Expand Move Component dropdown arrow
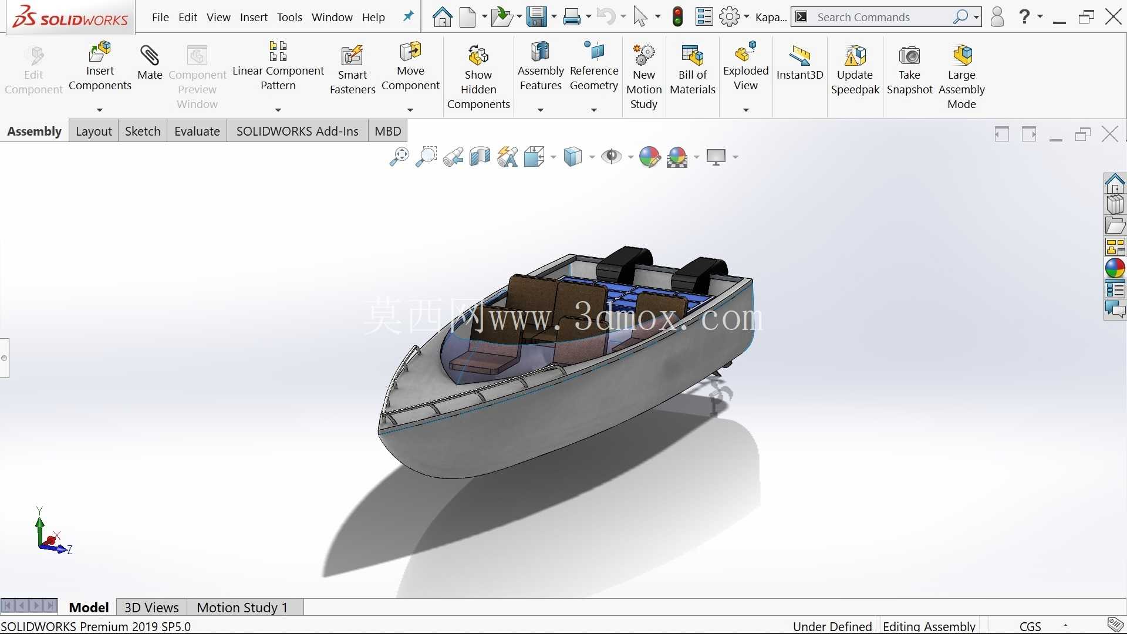The height and width of the screenshot is (634, 1127). point(410,110)
